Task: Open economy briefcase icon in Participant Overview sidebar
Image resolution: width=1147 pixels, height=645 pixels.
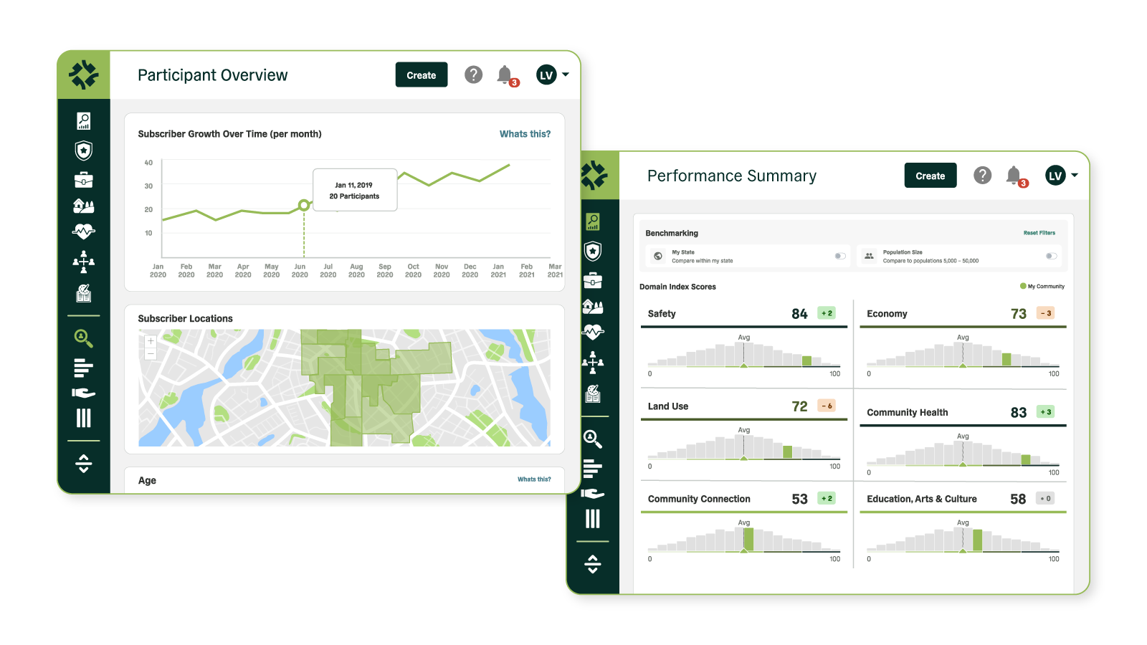Action: [x=84, y=179]
